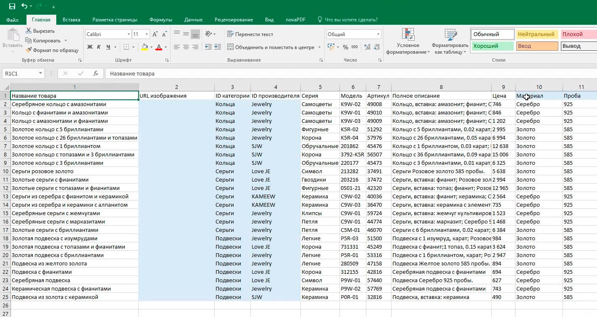Open the borders icon in the Шрифт group
The height and width of the screenshot is (317, 597).
click(126, 47)
